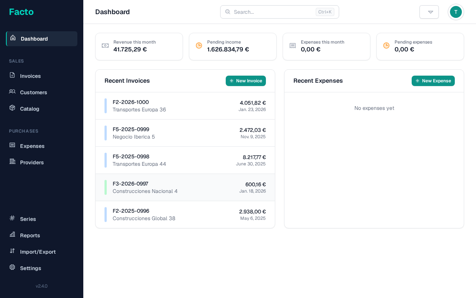476x298 pixels.
Task: Open the dropdown next to the avatar
Action: point(429,12)
